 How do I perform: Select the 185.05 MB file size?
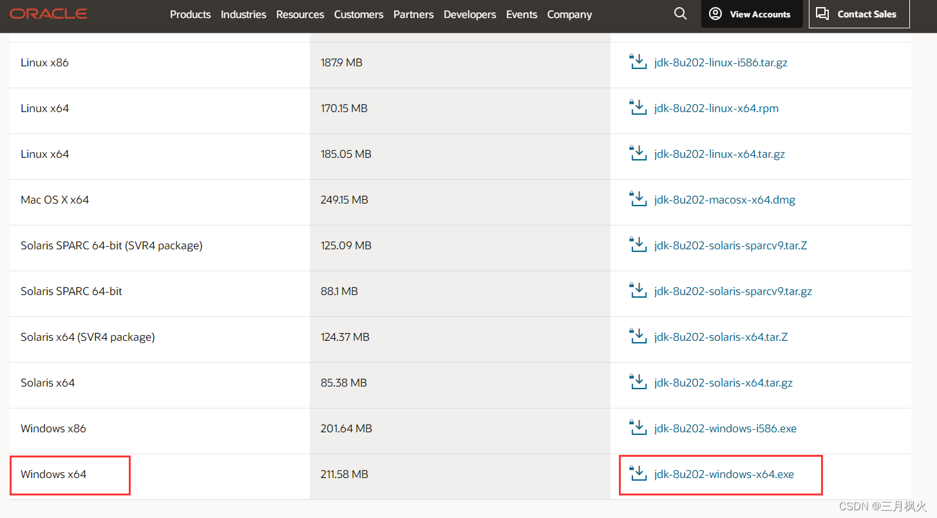click(x=346, y=154)
